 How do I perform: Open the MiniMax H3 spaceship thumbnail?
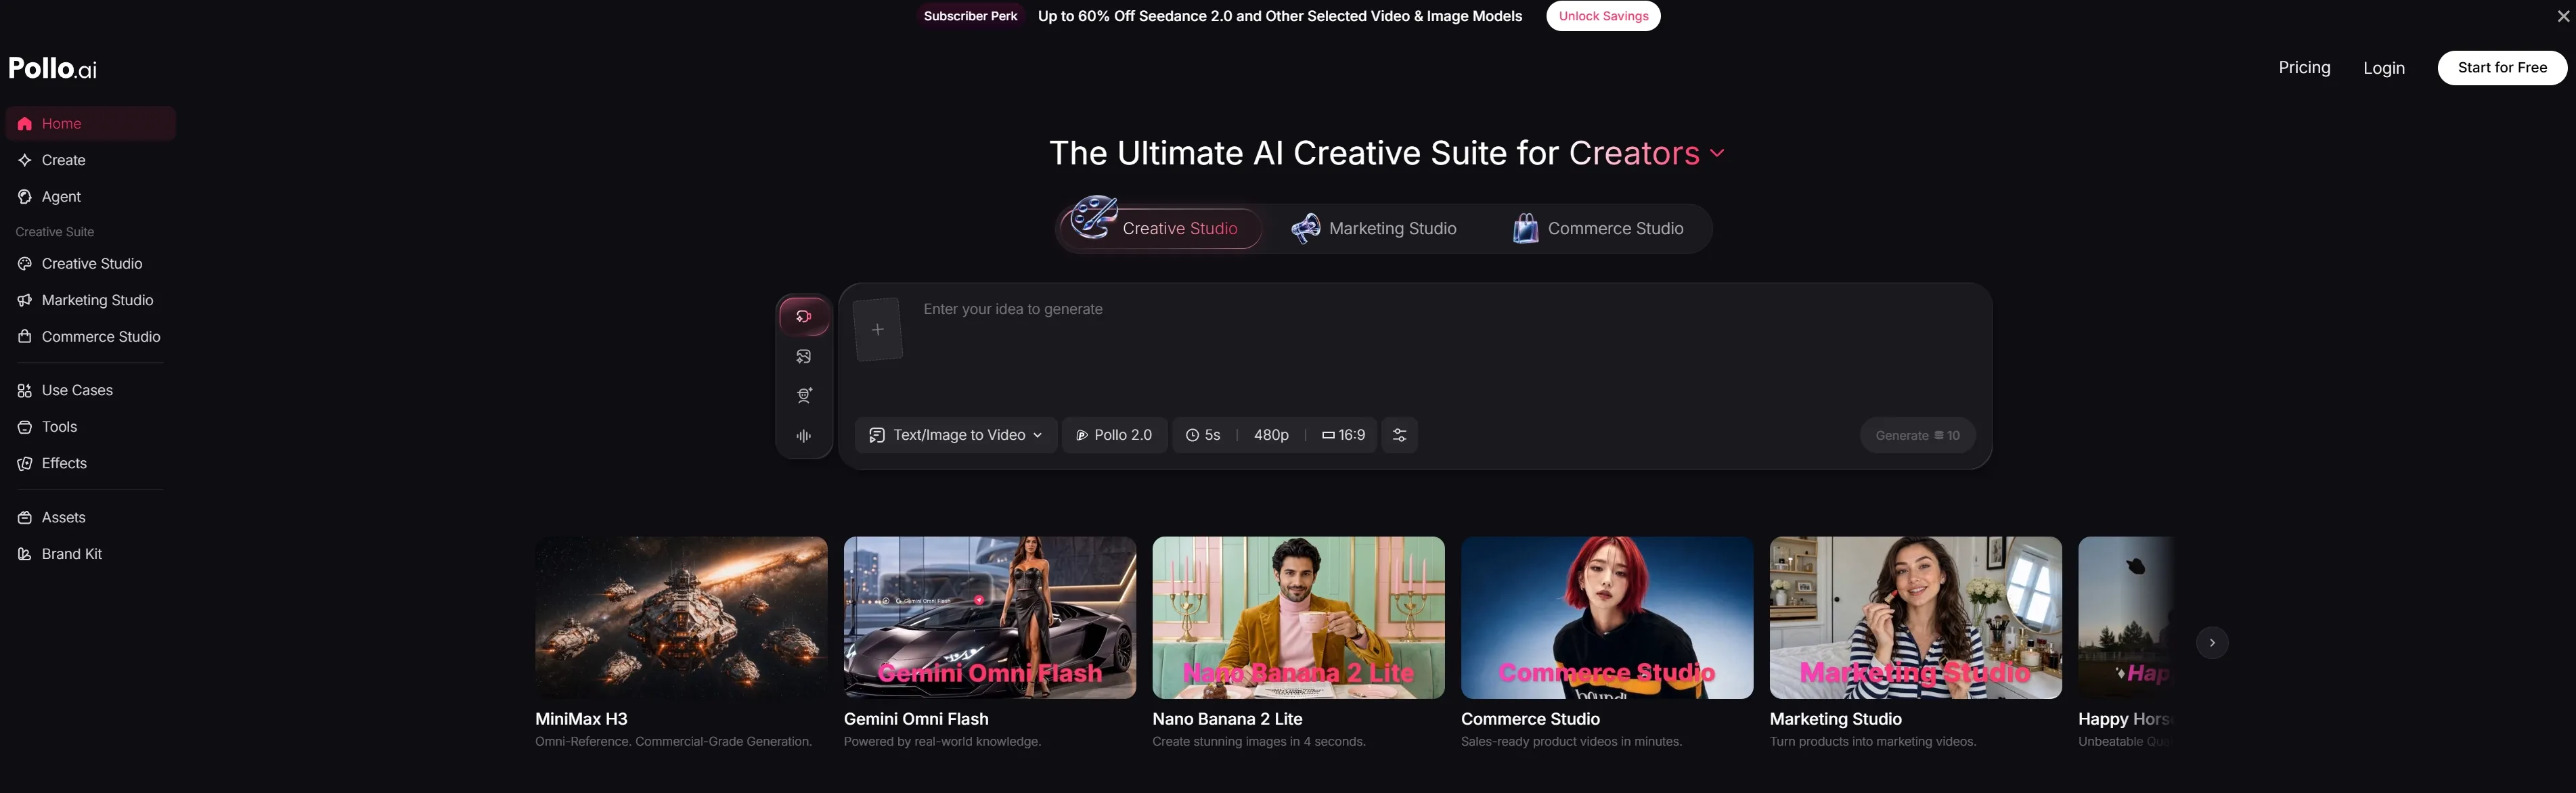coord(681,618)
